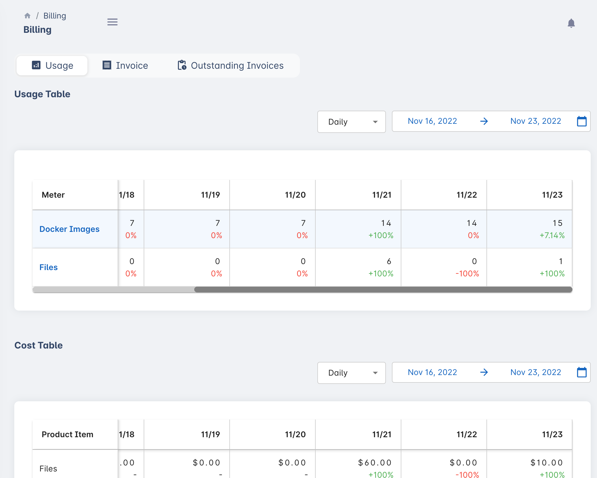
Task: Click Billing in the breadcrumb
Action: (x=55, y=16)
